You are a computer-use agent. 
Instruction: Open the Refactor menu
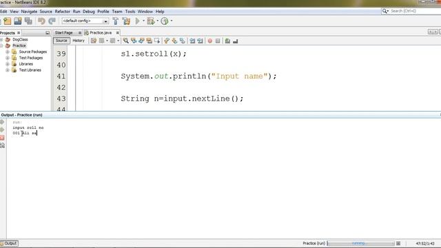tap(63, 12)
